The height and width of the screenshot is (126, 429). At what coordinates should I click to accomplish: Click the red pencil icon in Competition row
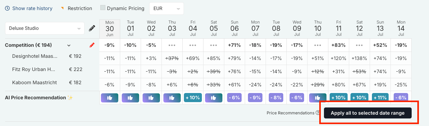pyautogui.click(x=92, y=45)
